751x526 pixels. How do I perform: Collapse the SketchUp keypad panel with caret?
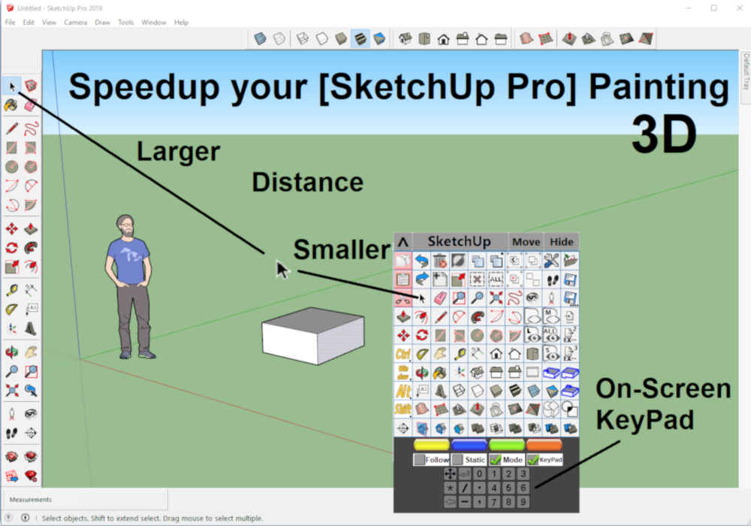[x=403, y=241]
